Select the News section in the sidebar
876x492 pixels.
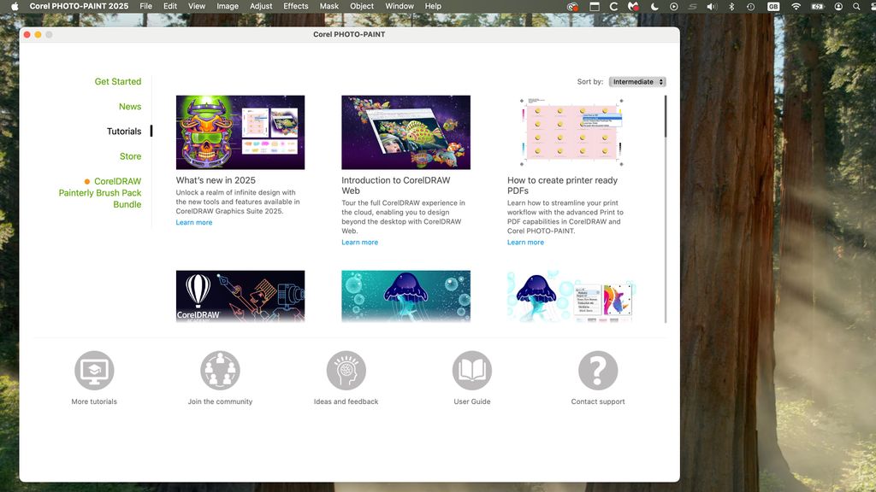point(130,106)
